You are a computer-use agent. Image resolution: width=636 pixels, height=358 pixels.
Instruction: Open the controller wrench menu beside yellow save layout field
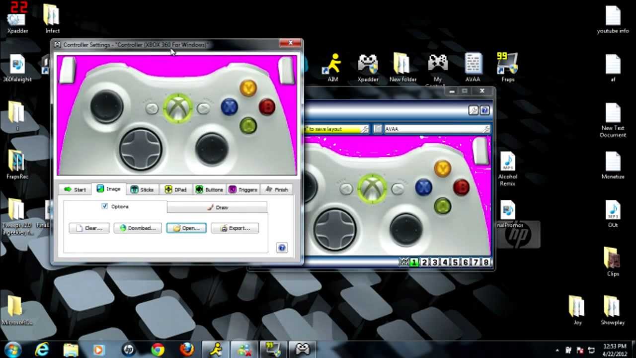(365, 129)
